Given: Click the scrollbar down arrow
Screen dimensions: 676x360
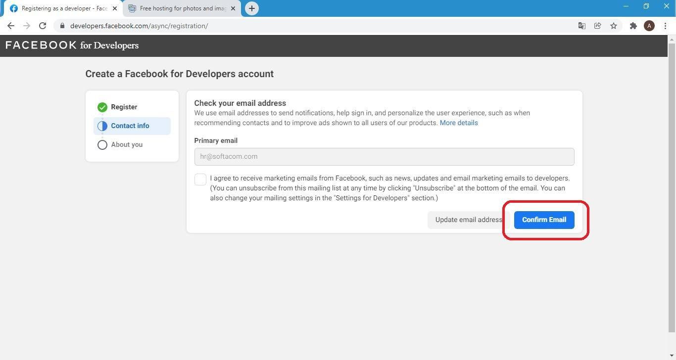Looking at the screenshot, I should (x=672, y=356).
